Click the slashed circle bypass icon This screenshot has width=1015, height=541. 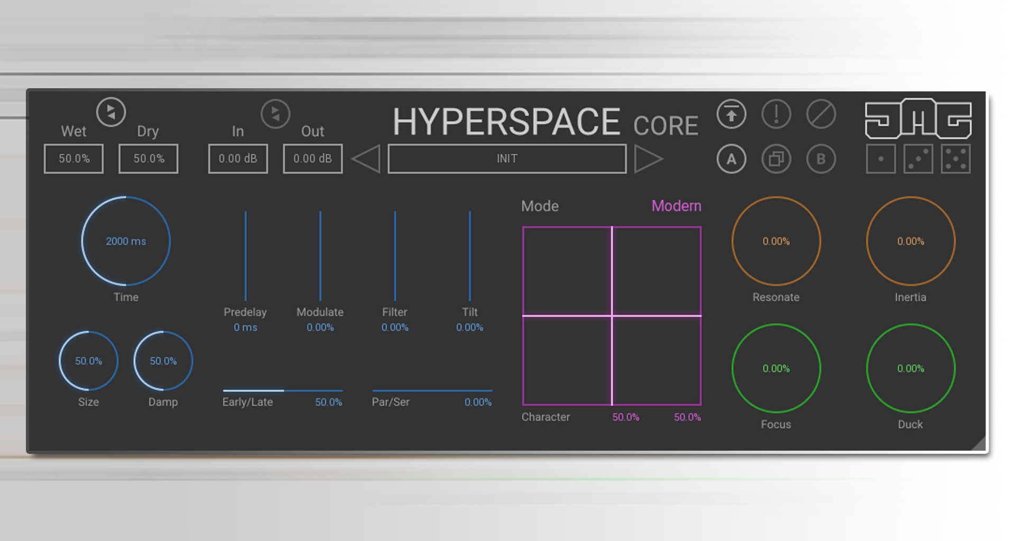(x=821, y=114)
